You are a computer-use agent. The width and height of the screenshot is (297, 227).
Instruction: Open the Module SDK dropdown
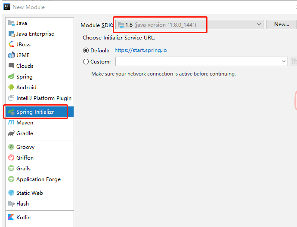point(189,24)
